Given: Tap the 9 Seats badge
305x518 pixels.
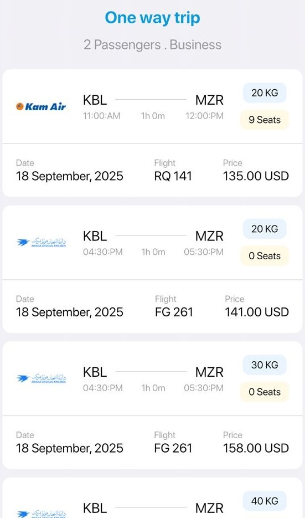Looking at the screenshot, I should 265,120.
